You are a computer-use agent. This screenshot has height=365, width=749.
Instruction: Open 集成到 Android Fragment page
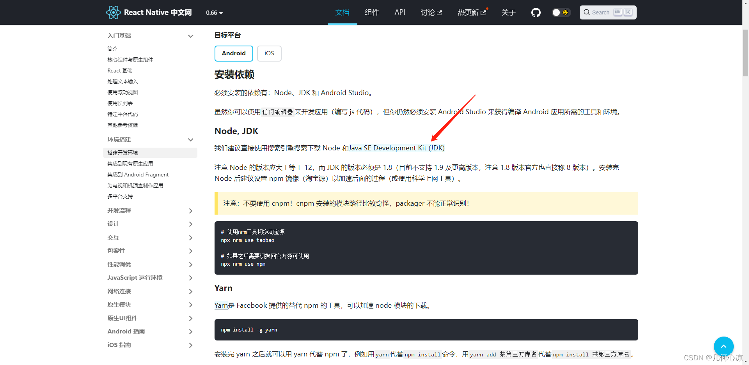click(x=138, y=175)
